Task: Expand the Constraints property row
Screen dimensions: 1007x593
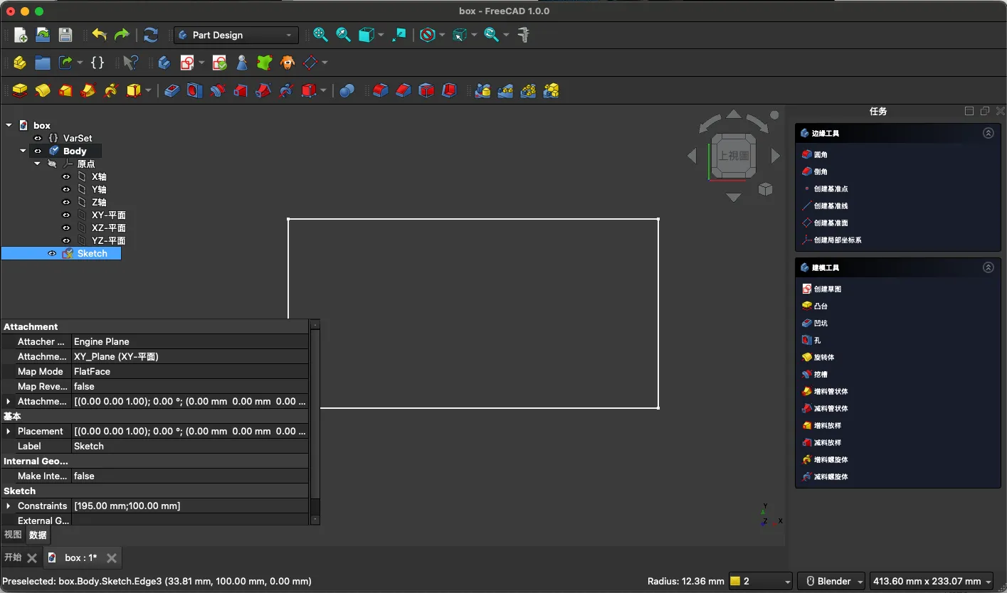Action: 9,506
